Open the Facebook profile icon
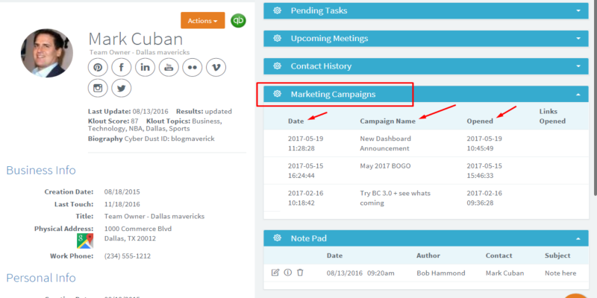This screenshot has width=597, height=298. pos(122,68)
